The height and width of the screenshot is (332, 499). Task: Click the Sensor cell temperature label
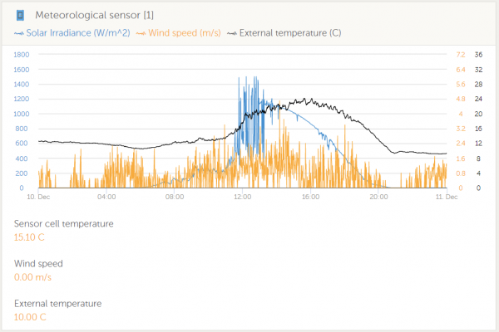[x=64, y=223]
